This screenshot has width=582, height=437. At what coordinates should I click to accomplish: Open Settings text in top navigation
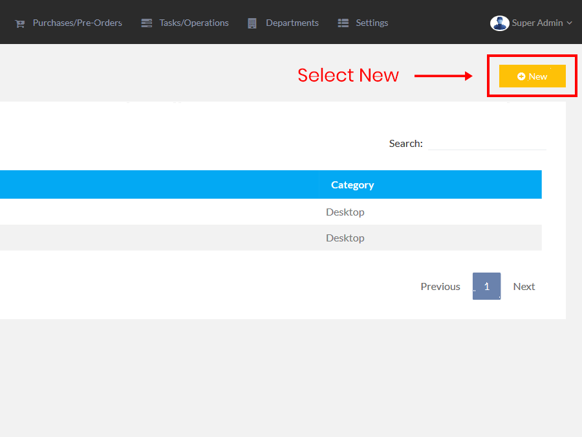[x=372, y=23]
